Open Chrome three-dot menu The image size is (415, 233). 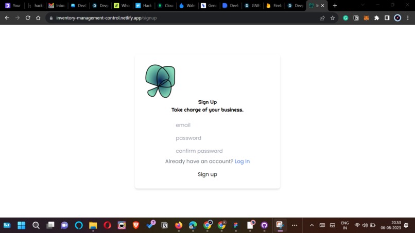click(408, 18)
